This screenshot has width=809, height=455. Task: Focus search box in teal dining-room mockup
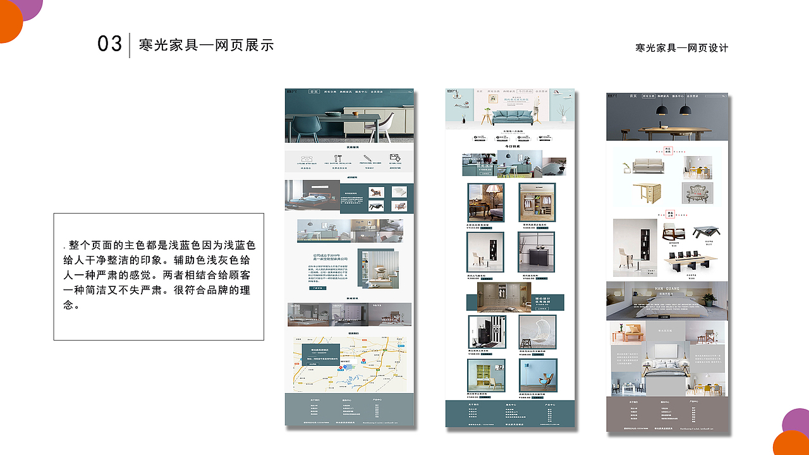coord(401,92)
